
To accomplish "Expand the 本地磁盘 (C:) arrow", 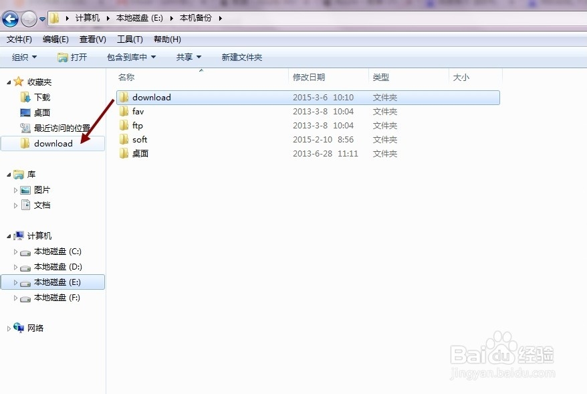I will 15,252.
